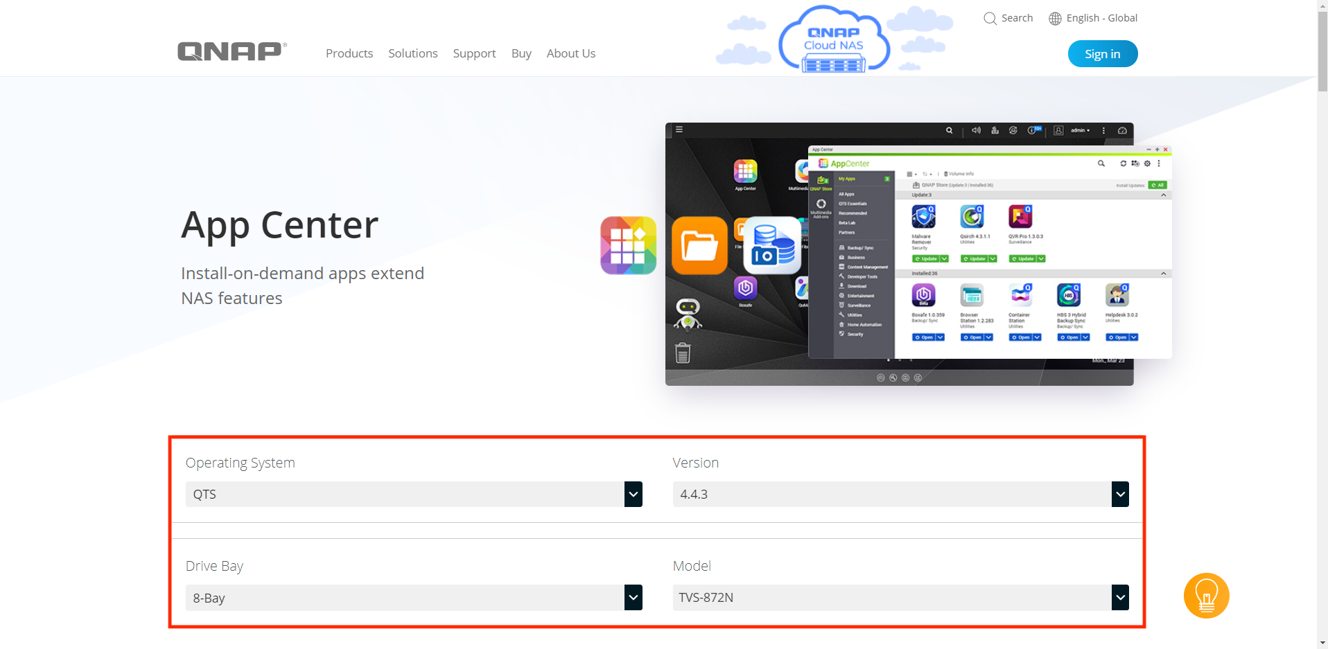Image resolution: width=1328 pixels, height=649 pixels.
Task: Click the "Version" label
Action: pos(695,463)
